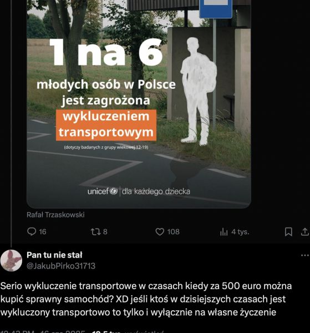Open replies via the comment bubble icon
Viewport: 310px width, 333px height.
(x=32, y=231)
